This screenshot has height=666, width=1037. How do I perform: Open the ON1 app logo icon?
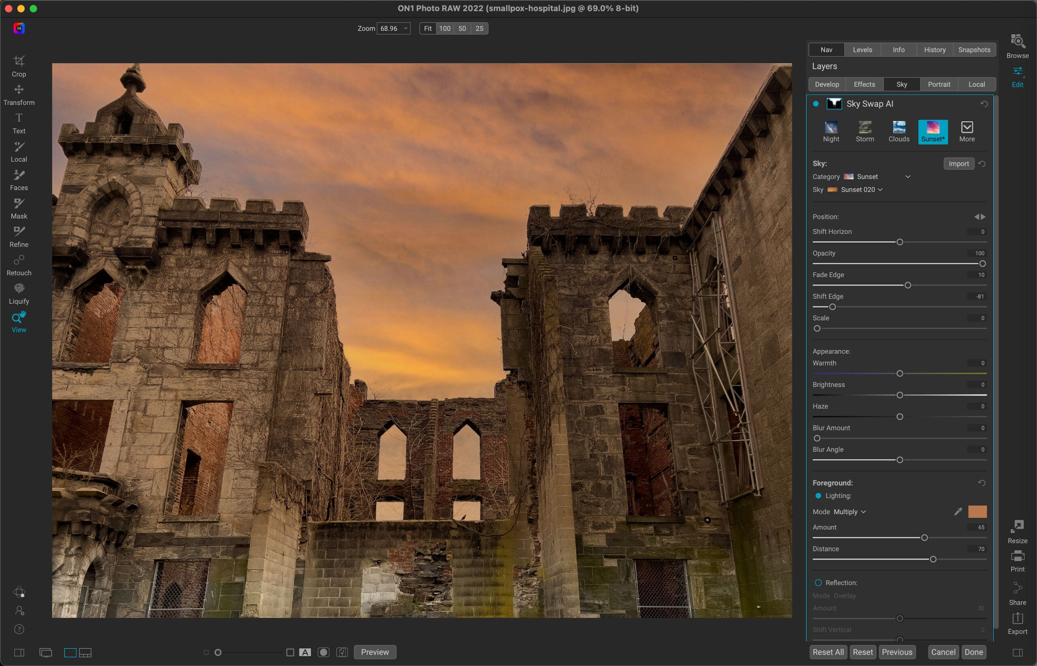[19, 28]
